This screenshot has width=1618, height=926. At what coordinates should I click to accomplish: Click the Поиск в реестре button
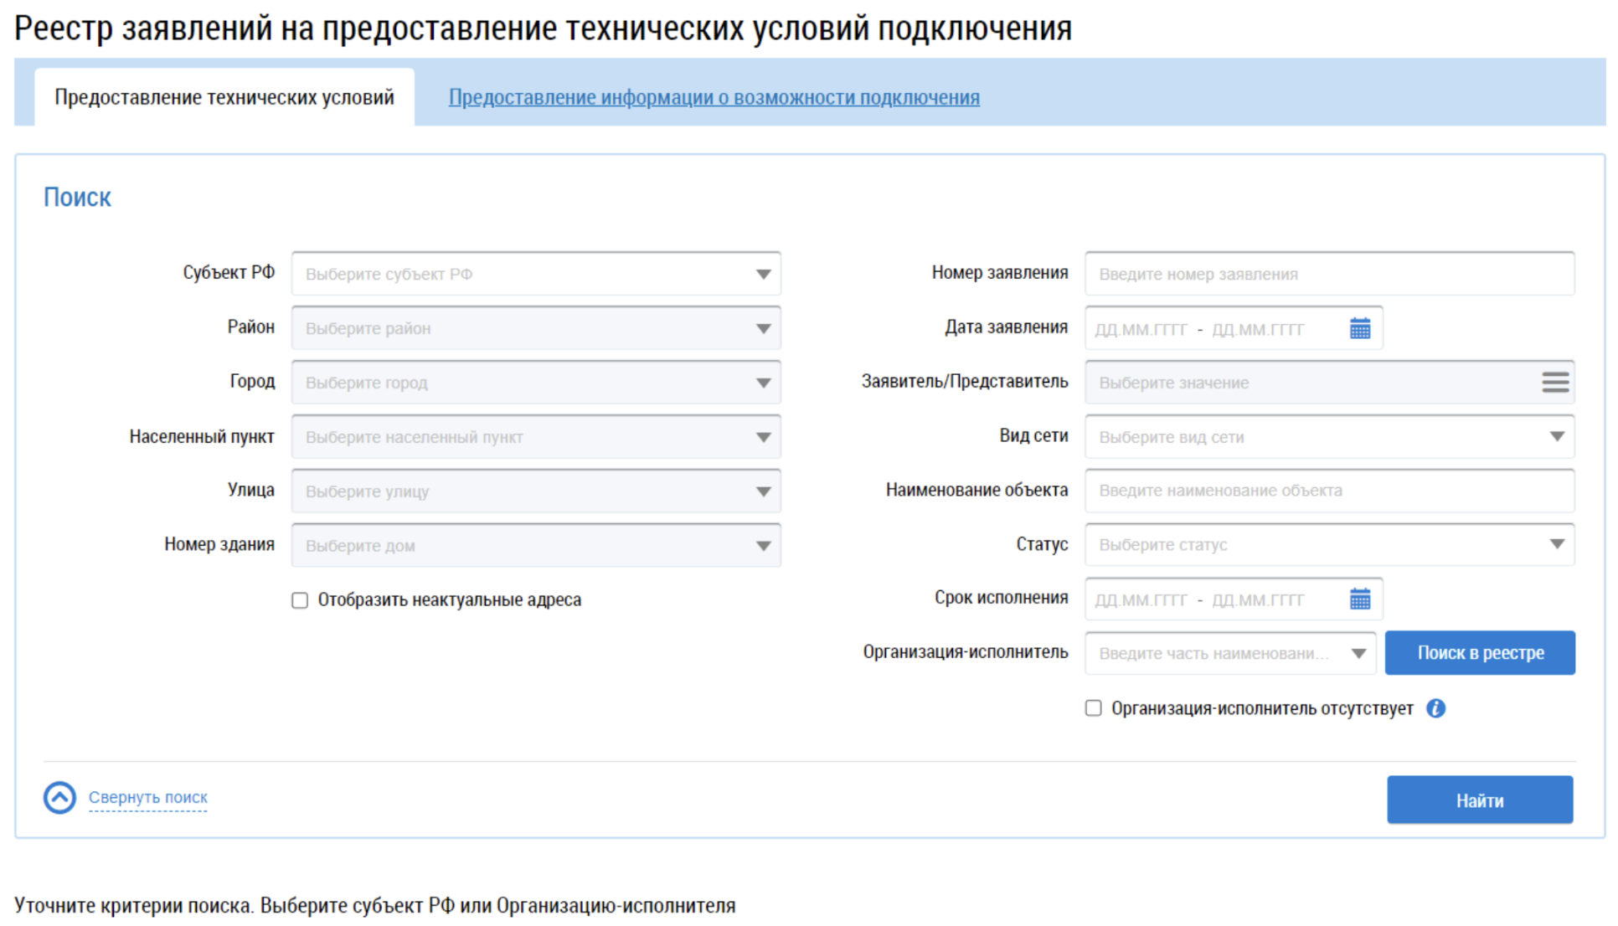click(1479, 653)
